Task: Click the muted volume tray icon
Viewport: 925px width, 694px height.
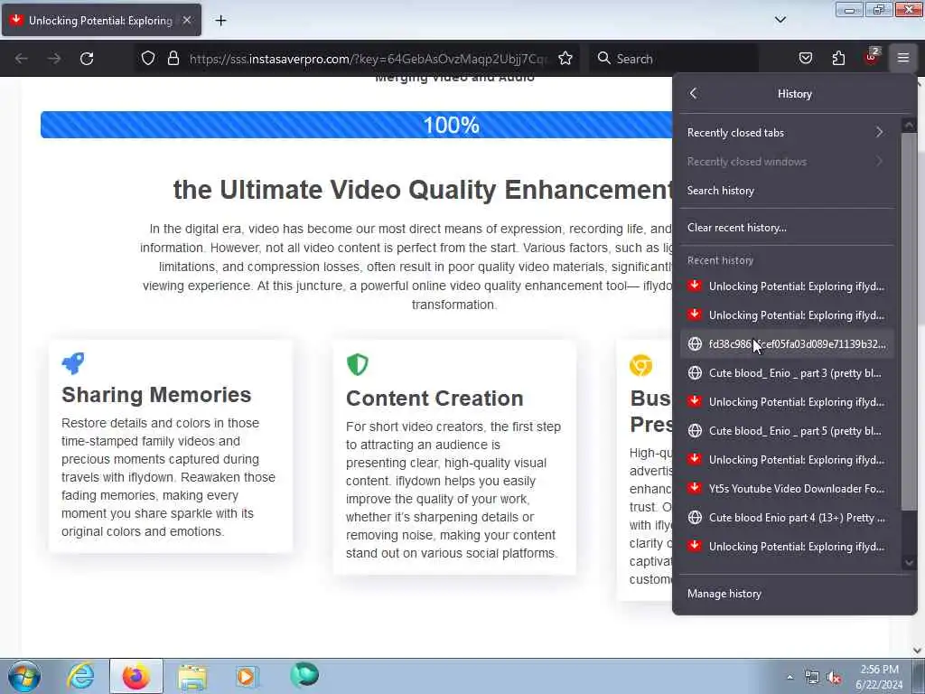Action: point(834,678)
